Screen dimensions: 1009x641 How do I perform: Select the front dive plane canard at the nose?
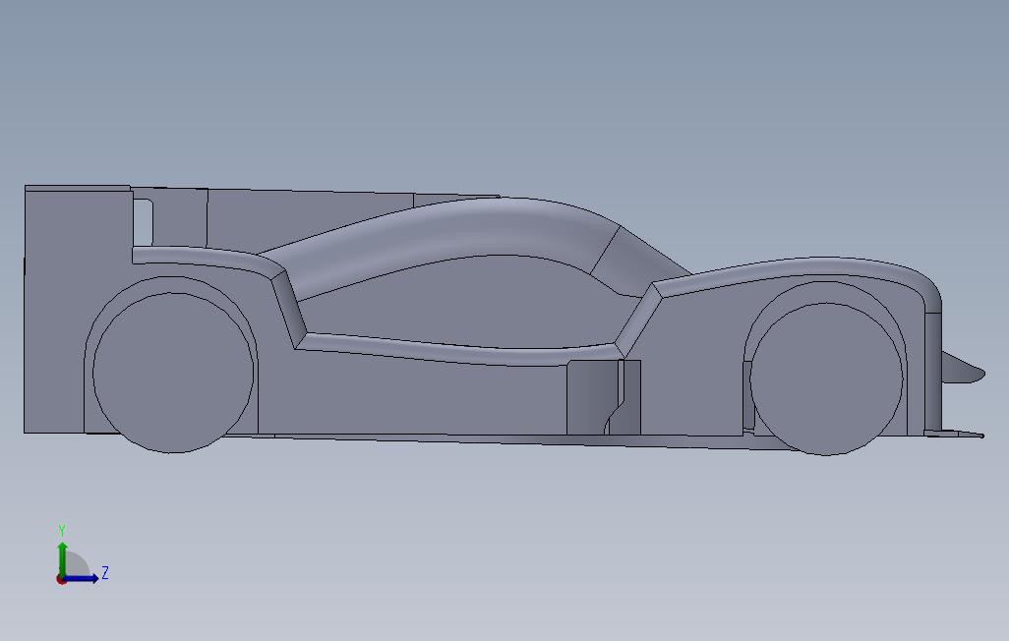962,369
